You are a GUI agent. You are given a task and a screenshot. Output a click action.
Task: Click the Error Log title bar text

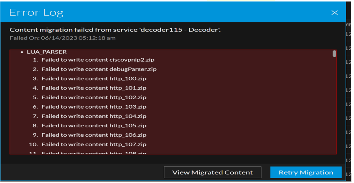pos(36,12)
